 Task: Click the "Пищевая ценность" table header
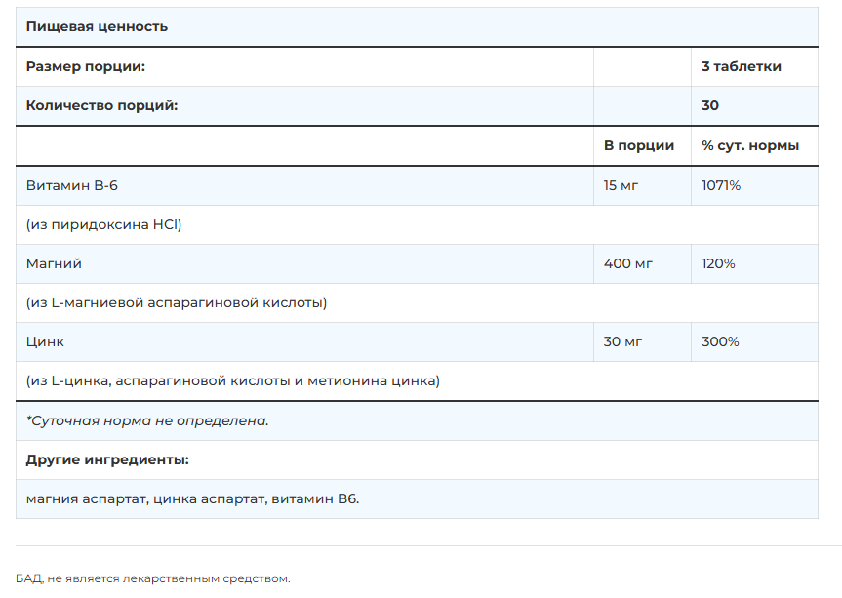97,26
